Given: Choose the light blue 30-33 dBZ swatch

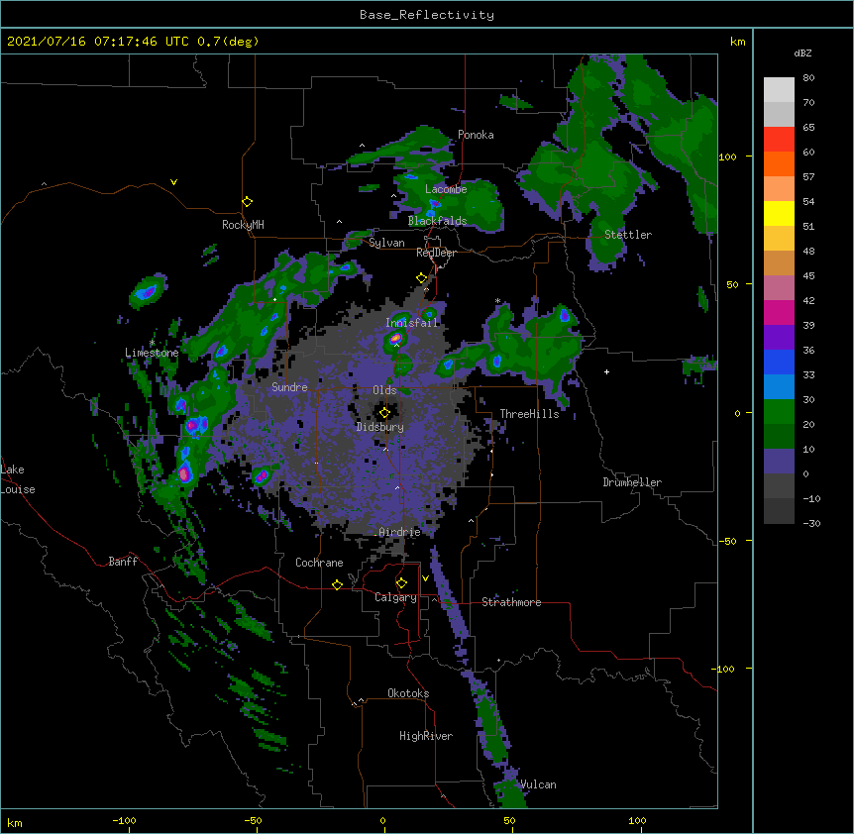Looking at the screenshot, I should coord(779,387).
